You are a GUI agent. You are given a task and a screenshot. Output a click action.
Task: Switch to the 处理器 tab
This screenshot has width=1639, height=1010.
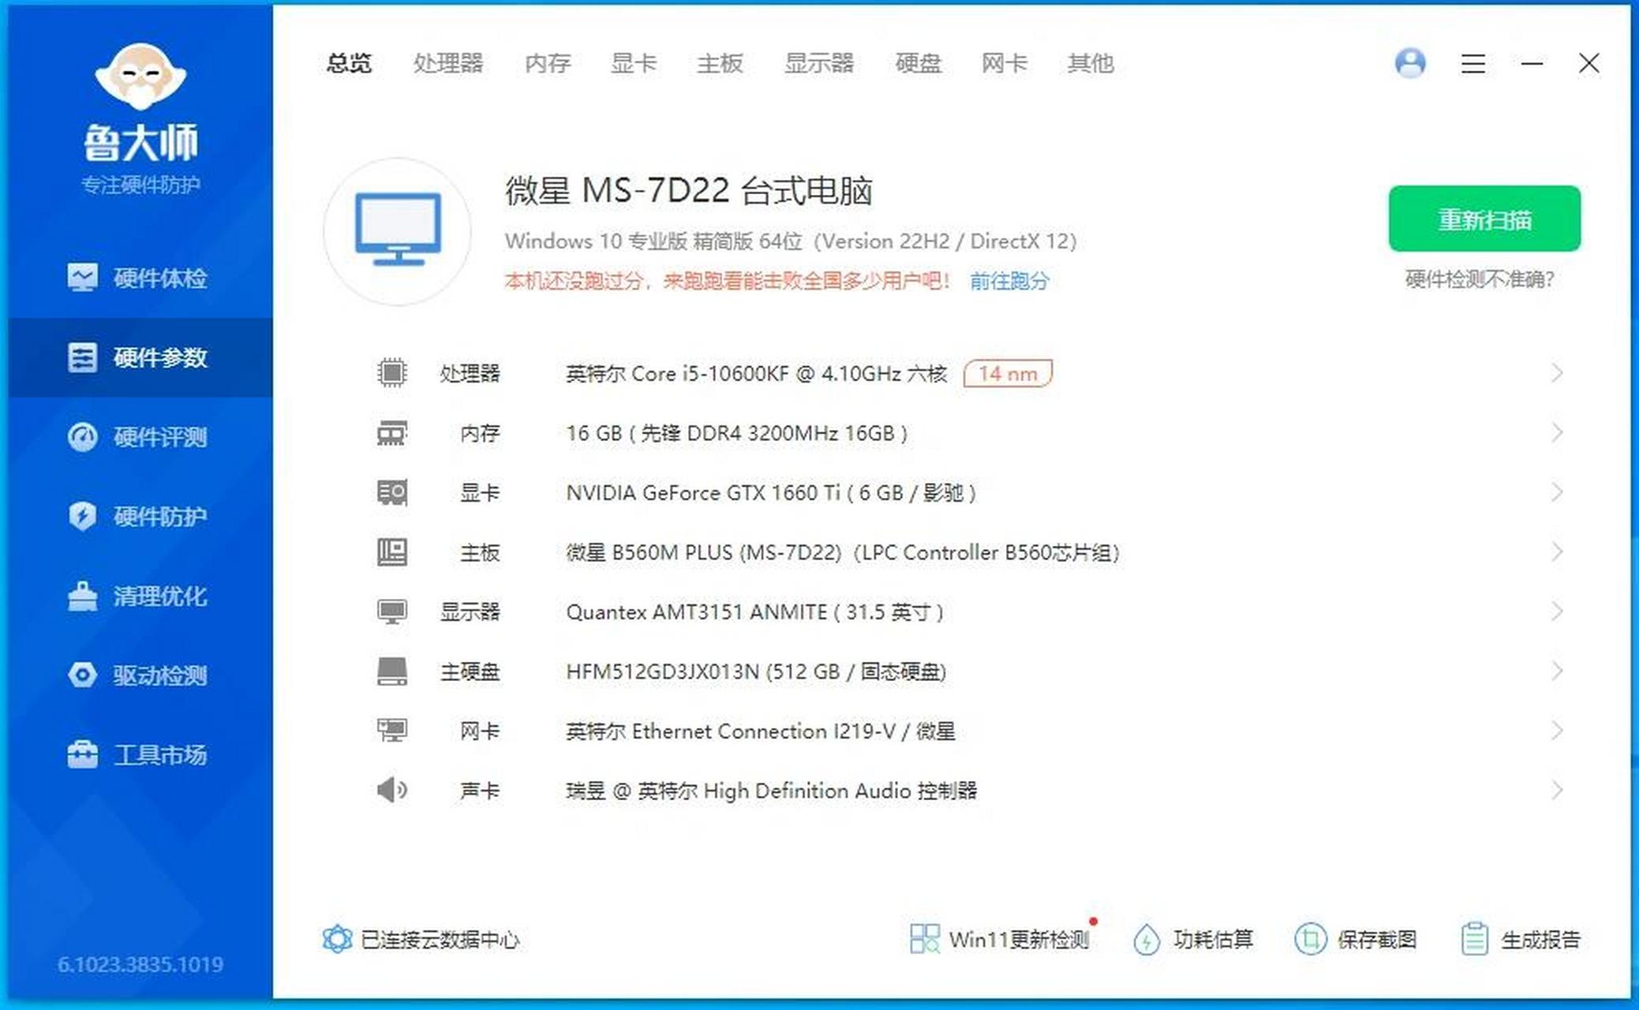[448, 63]
